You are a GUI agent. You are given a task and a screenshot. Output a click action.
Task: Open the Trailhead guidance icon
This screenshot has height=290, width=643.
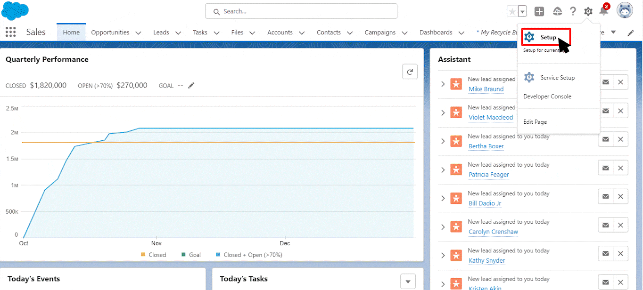pyautogui.click(x=557, y=12)
